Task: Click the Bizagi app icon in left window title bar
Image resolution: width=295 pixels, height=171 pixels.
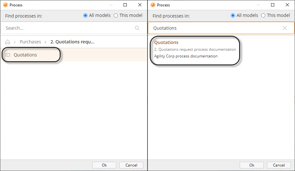Action: pyautogui.click(x=5, y=5)
